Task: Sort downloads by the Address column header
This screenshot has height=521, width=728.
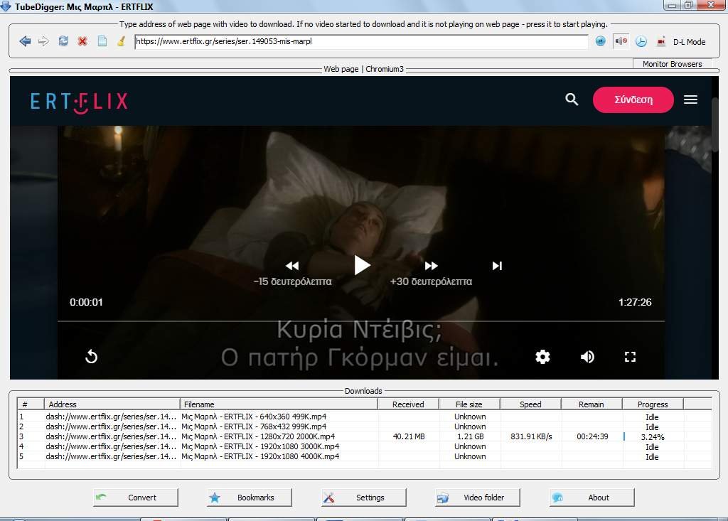Action: 112,404
